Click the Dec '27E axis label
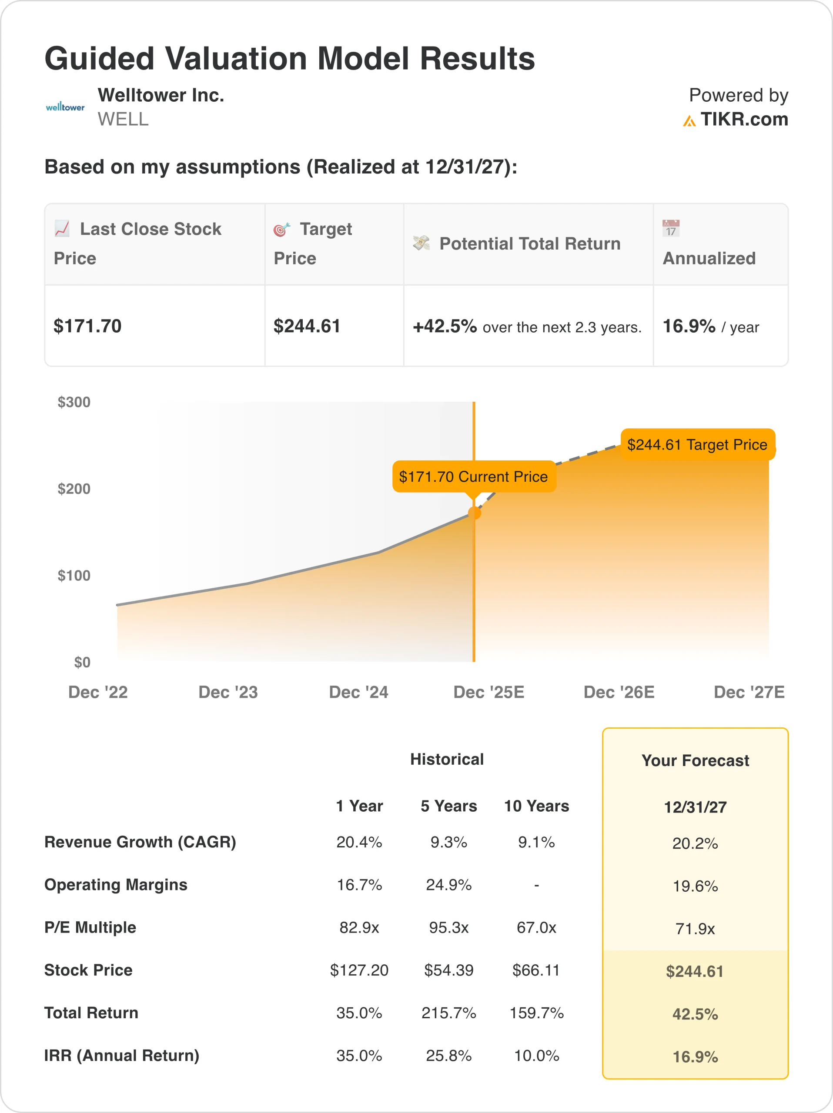Screen dimensions: 833x1113 749,692
